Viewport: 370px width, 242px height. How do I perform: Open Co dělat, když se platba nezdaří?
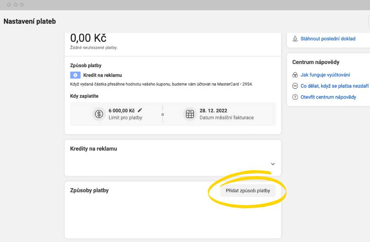click(334, 86)
